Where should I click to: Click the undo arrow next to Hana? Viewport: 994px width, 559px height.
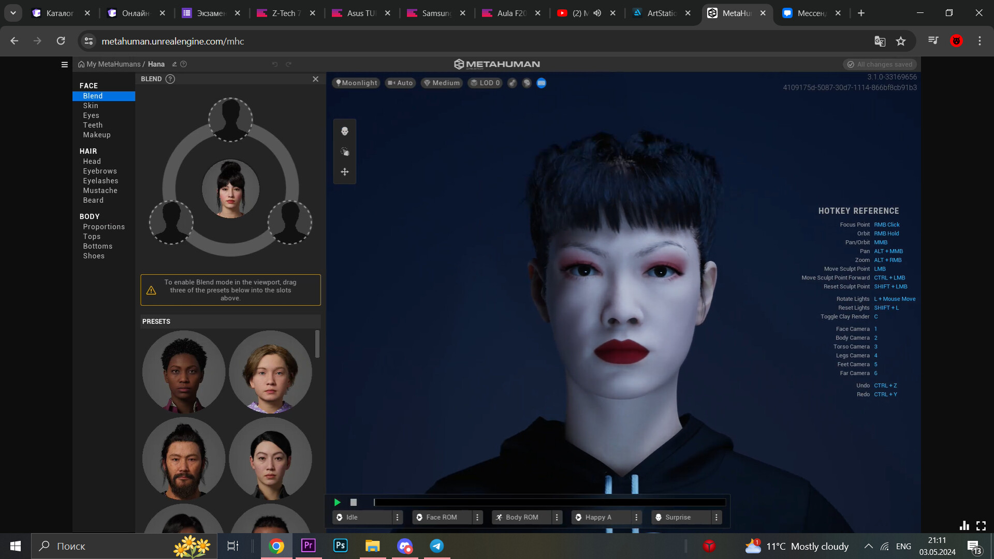click(274, 64)
